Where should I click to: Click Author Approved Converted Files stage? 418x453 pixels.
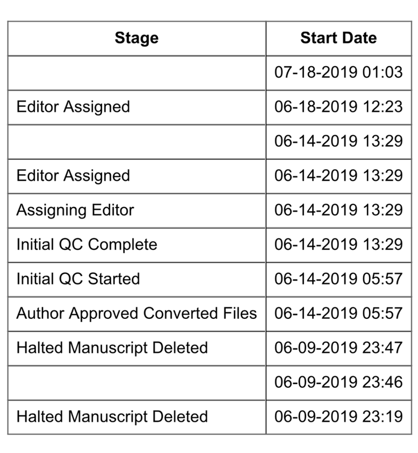click(x=137, y=313)
